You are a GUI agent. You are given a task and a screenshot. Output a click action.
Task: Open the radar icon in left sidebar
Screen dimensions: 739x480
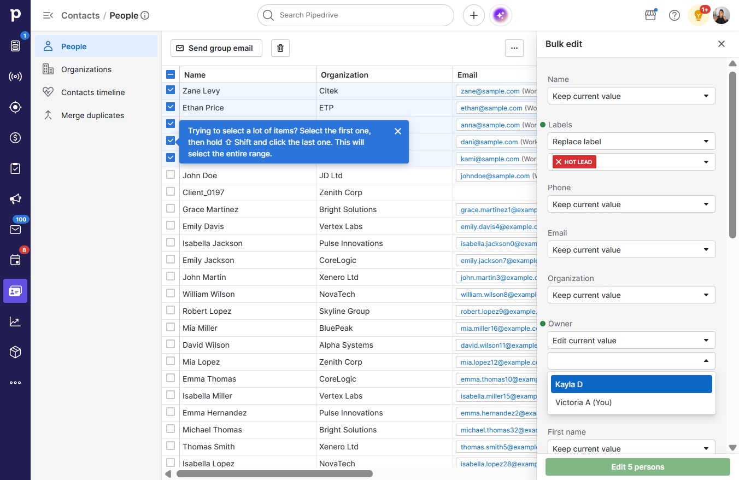click(x=15, y=77)
